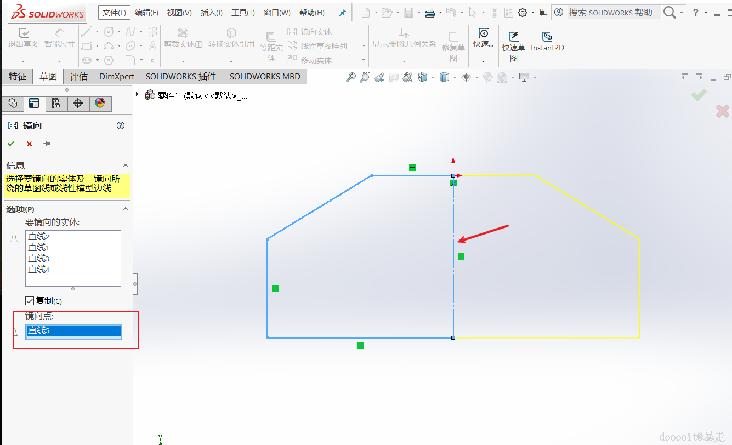Expand the 零件1 feature tree node
This screenshot has width=732, height=445.
click(x=138, y=95)
